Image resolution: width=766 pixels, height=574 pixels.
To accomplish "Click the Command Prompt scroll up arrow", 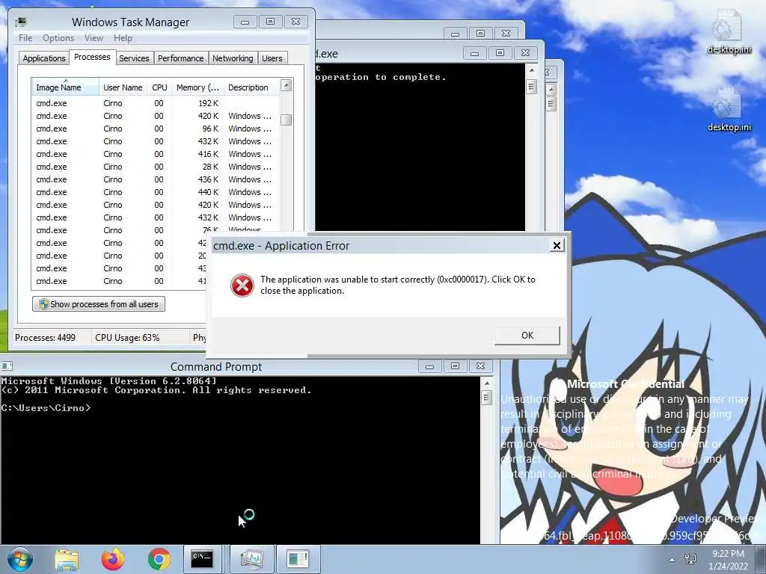I will click(486, 383).
